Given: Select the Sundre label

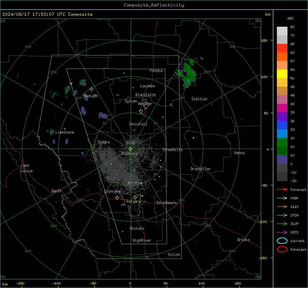Looking at the screenshot, I should point(104,142).
